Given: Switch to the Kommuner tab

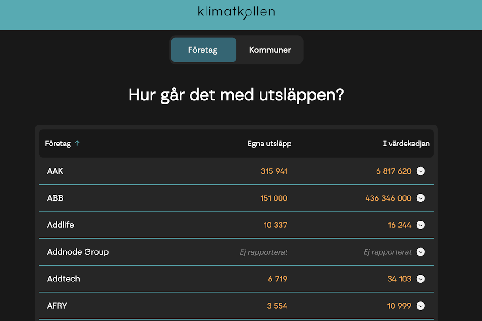Looking at the screenshot, I should pos(270,50).
